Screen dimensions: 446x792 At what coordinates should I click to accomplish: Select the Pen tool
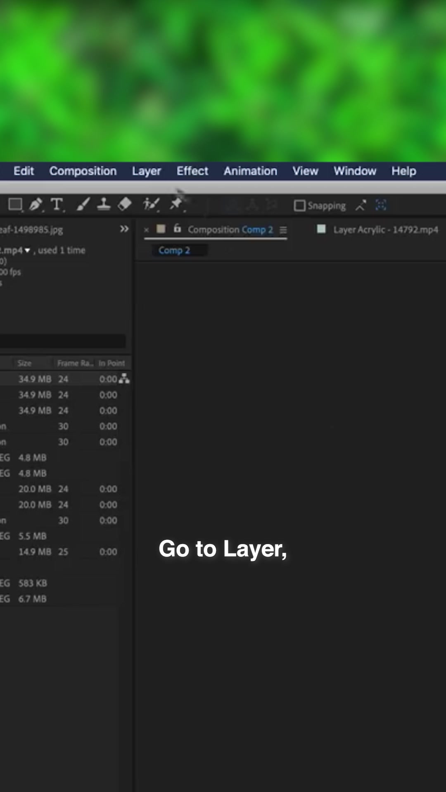(x=36, y=204)
